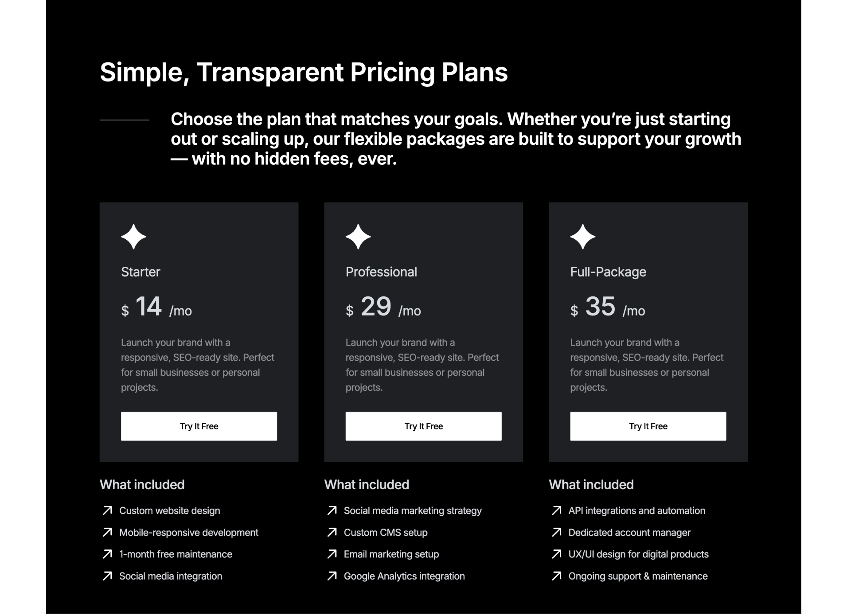Click the Professional plan sparkle icon

pyautogui.click(x=357, y=237)
